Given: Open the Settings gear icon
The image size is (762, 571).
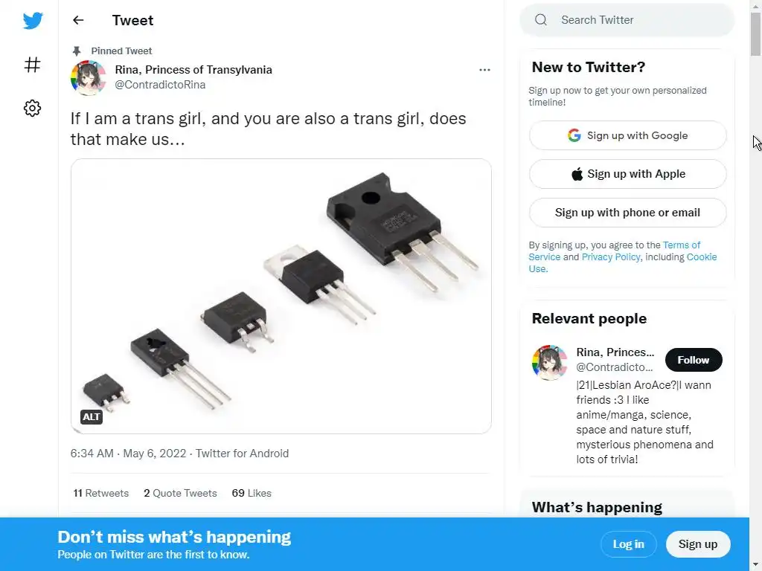Looking at the screenshot, I should [32, 109].
